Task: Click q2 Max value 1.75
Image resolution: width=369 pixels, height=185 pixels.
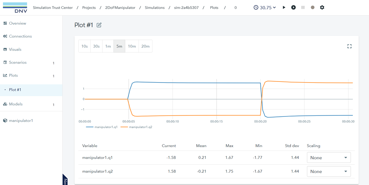Action: pyautogui.click(x=230, y=171)
